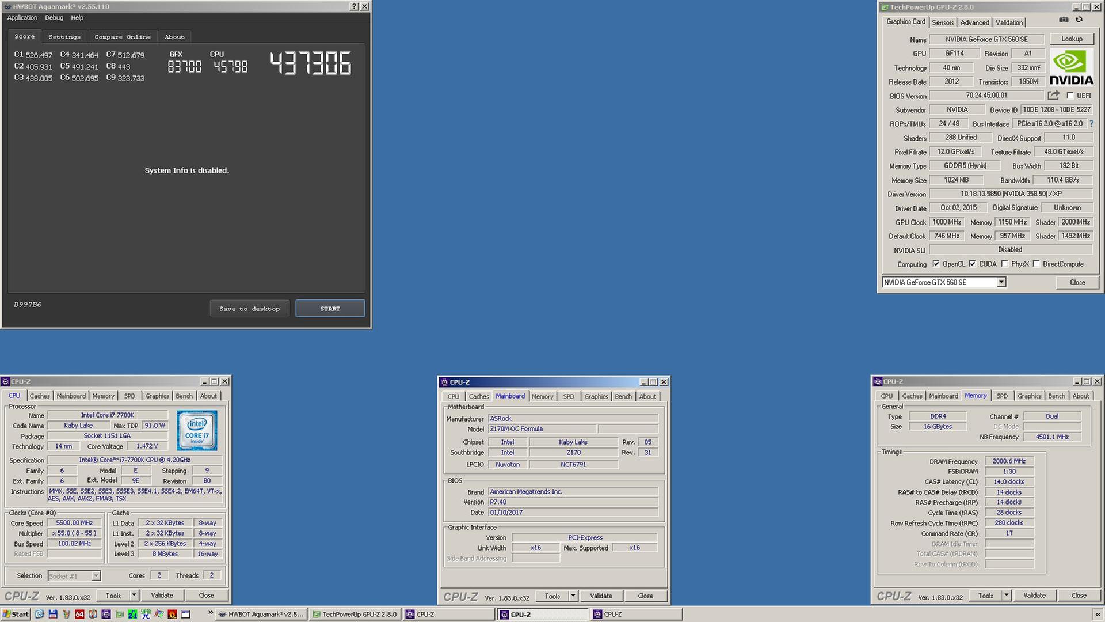Click the floppy disk quick launch icon

(53, 614)
